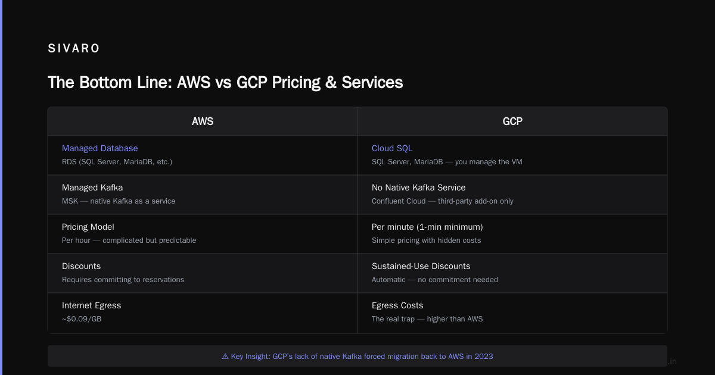Select the AWS column header
715x375 pixels.
[x=203, y=121]
